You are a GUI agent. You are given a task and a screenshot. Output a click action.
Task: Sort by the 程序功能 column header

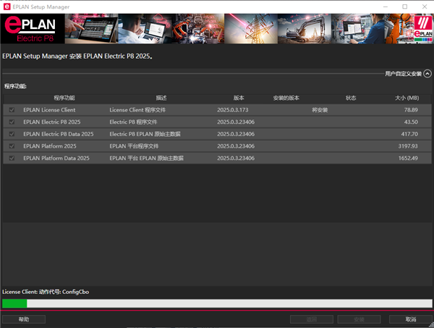click(x=64, y=98)
